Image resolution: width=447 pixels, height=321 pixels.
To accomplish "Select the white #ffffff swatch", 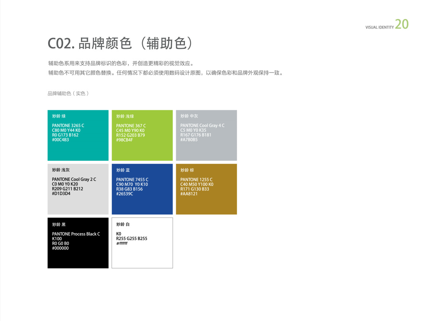I will [142, 243].
